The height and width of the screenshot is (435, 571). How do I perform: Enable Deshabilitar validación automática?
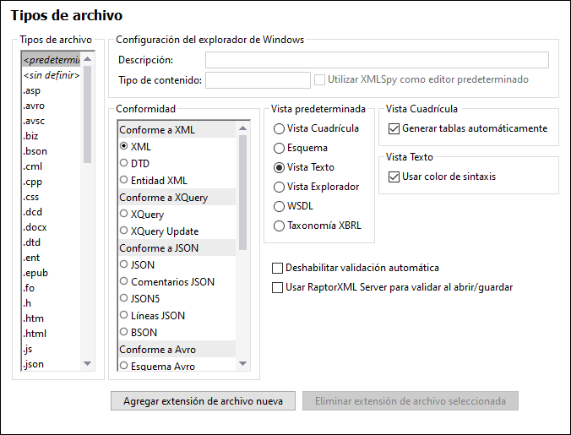(x=277, y=268)
